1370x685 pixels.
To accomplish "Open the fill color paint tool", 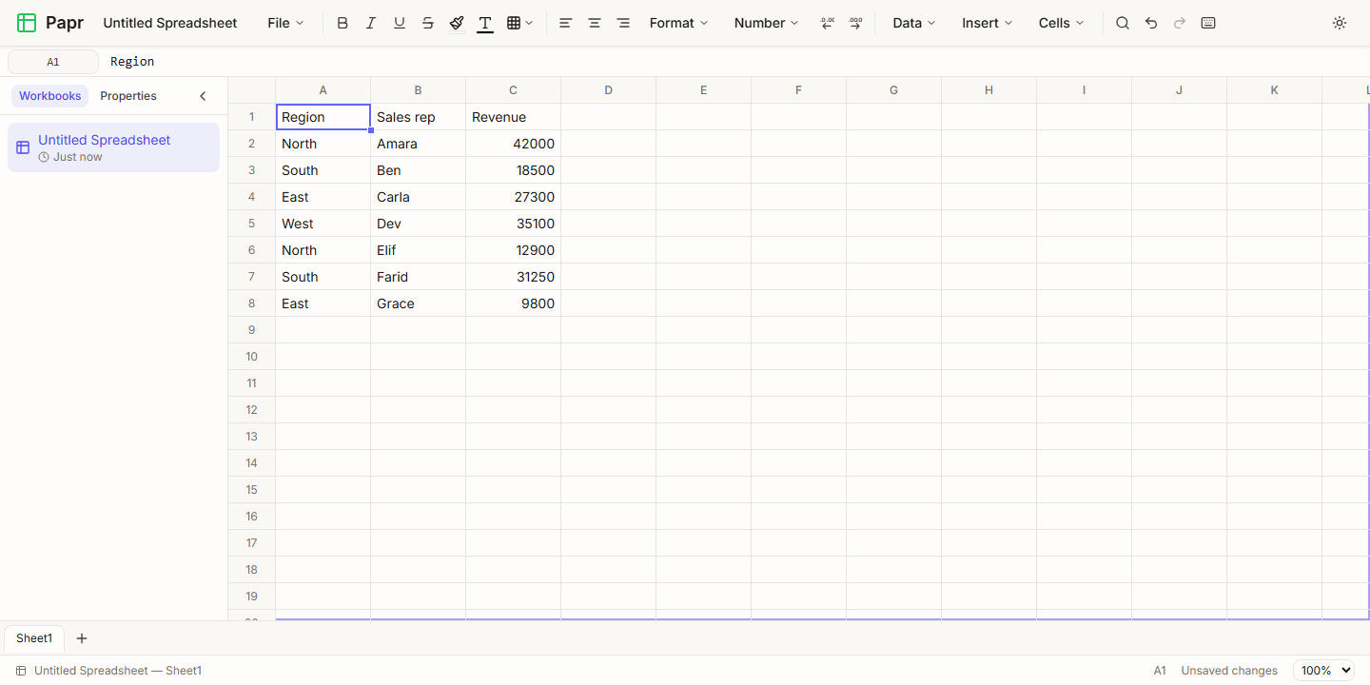I will [x=457, y=23].
